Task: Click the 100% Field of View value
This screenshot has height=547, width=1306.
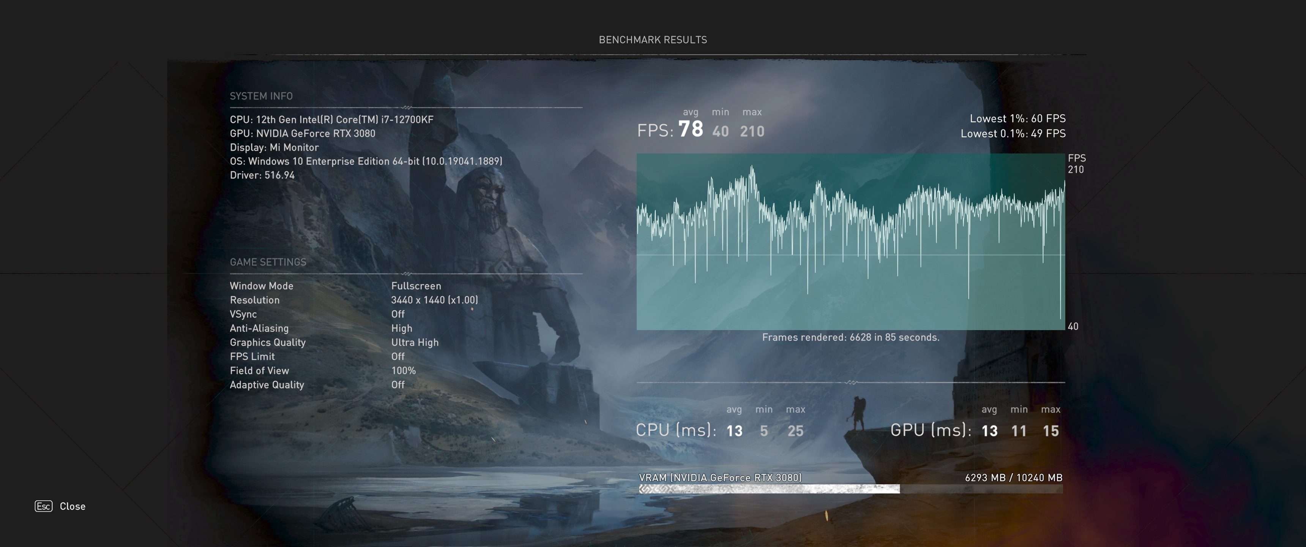Action: (x=404, y=371)
